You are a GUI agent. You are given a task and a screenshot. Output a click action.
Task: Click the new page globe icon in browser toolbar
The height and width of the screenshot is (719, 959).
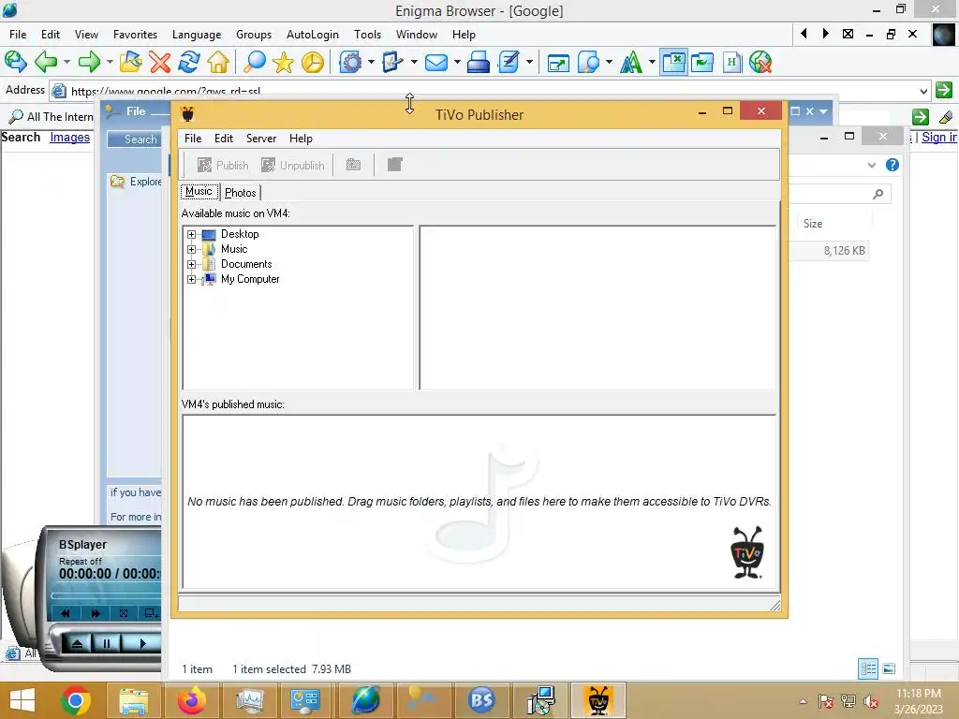pos(15,62)
